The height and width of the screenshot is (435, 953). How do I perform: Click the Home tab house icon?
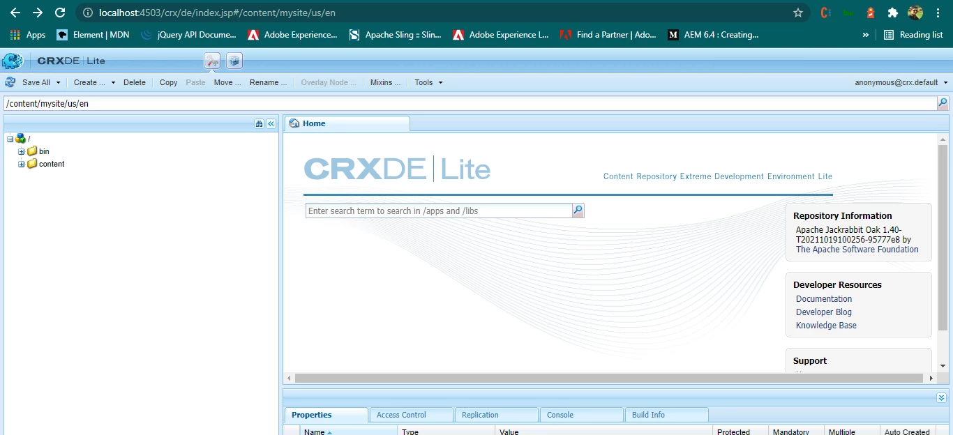(x=294, y=123)
